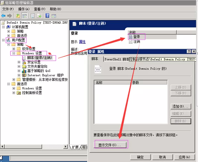Select the 登录 script item
Image resolution: width=198 pixels, height=162 pixels.
(136, 37)
